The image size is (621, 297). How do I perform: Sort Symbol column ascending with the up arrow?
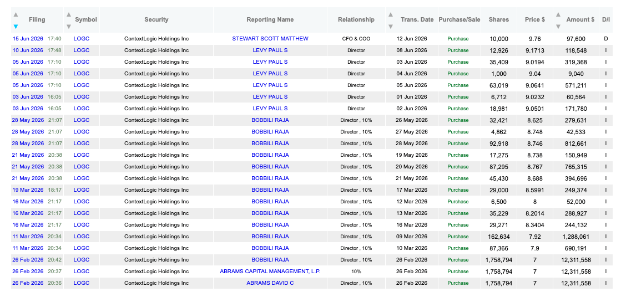pyautogui.click(x=68, y=14)
